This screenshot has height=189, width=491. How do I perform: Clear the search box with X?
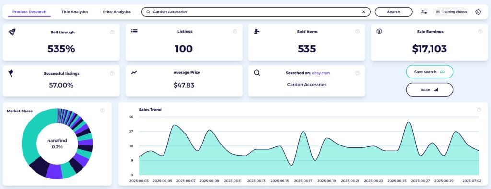(364, 12)
